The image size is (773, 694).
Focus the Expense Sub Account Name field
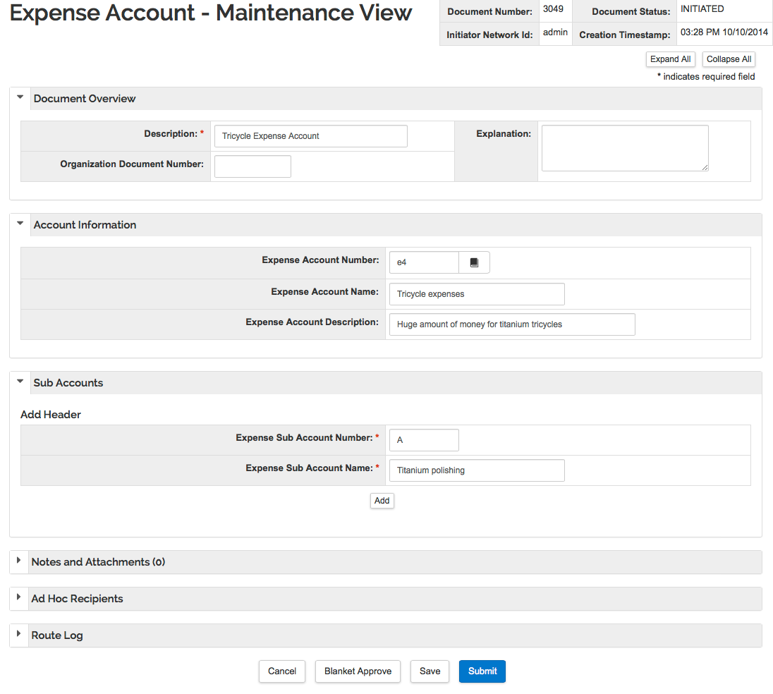(x=477, y=470)
